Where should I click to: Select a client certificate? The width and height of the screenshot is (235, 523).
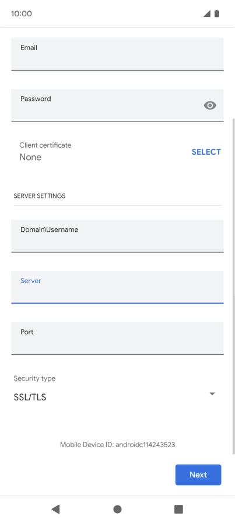click(x=206, y=152)
